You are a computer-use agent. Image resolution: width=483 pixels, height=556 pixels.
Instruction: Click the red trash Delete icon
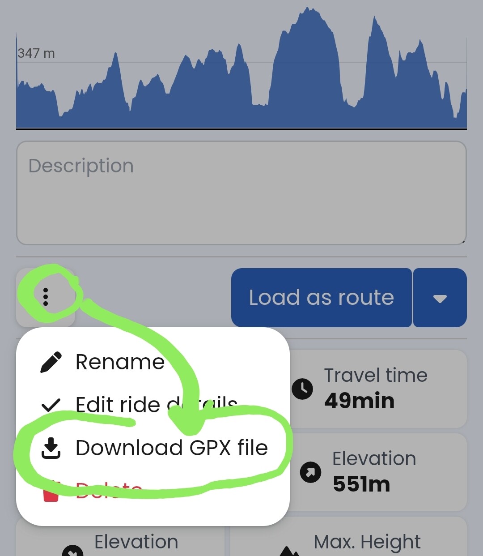click(x=51, y=492)
